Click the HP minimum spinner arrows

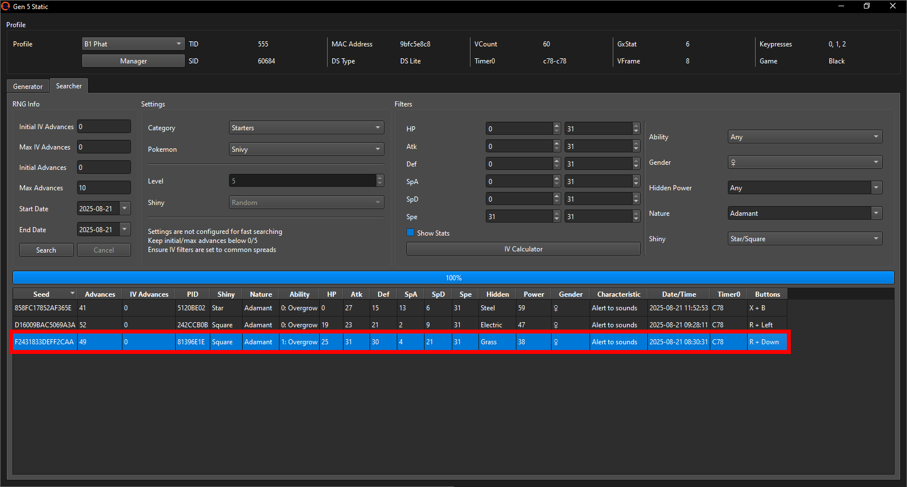[x=557, y=129]
